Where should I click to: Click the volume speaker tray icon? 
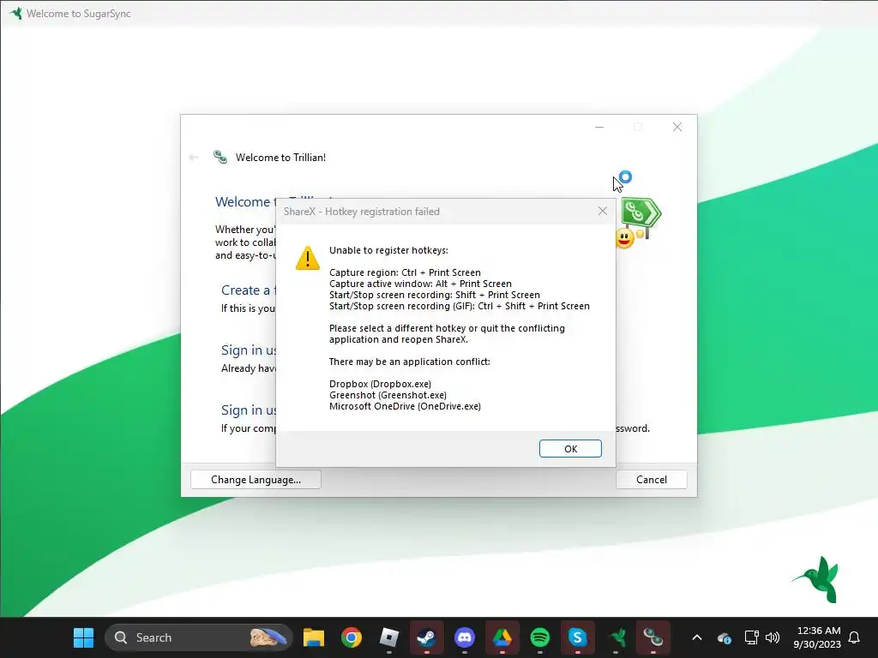coord(773,637)
